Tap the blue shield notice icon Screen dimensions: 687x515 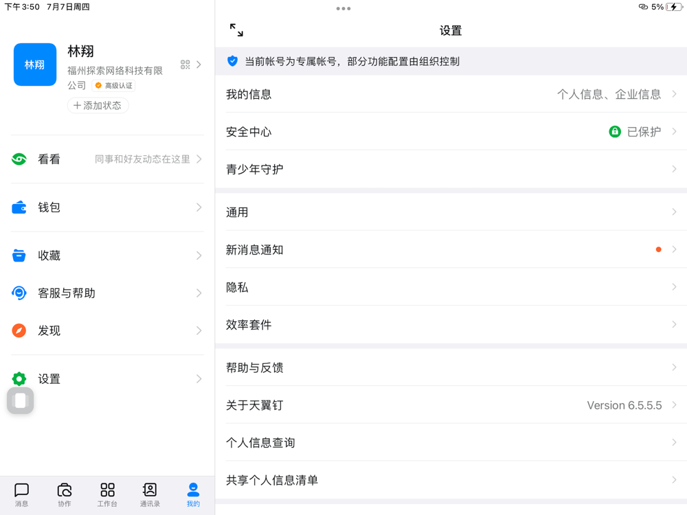coord(232,61)
